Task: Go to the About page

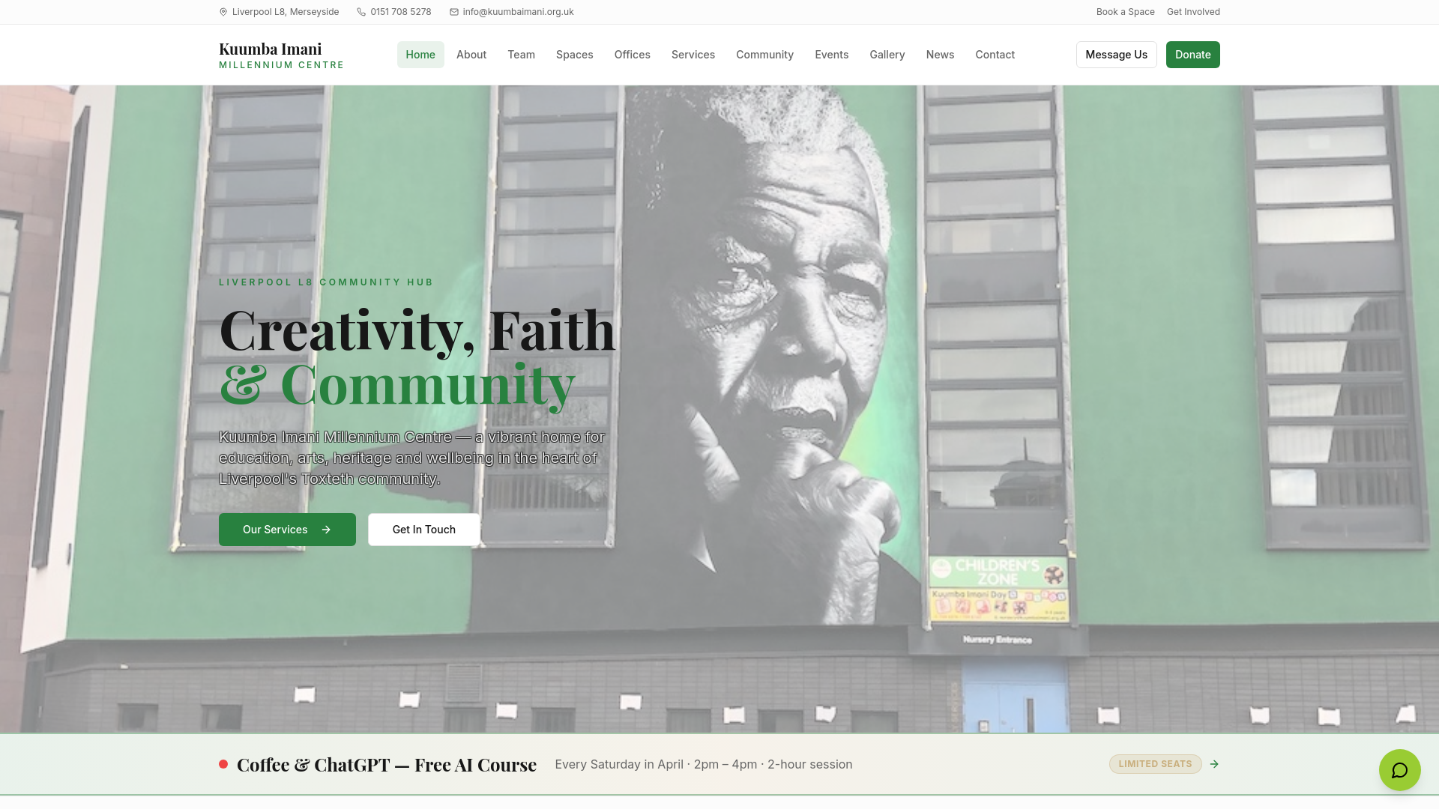Action: coord(471,55)
